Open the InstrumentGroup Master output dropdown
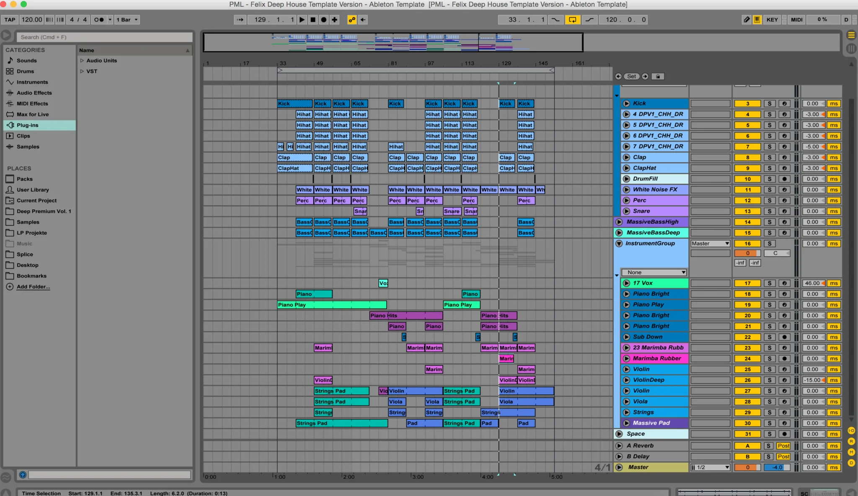The image size is (858, 496). click(710, 244)
